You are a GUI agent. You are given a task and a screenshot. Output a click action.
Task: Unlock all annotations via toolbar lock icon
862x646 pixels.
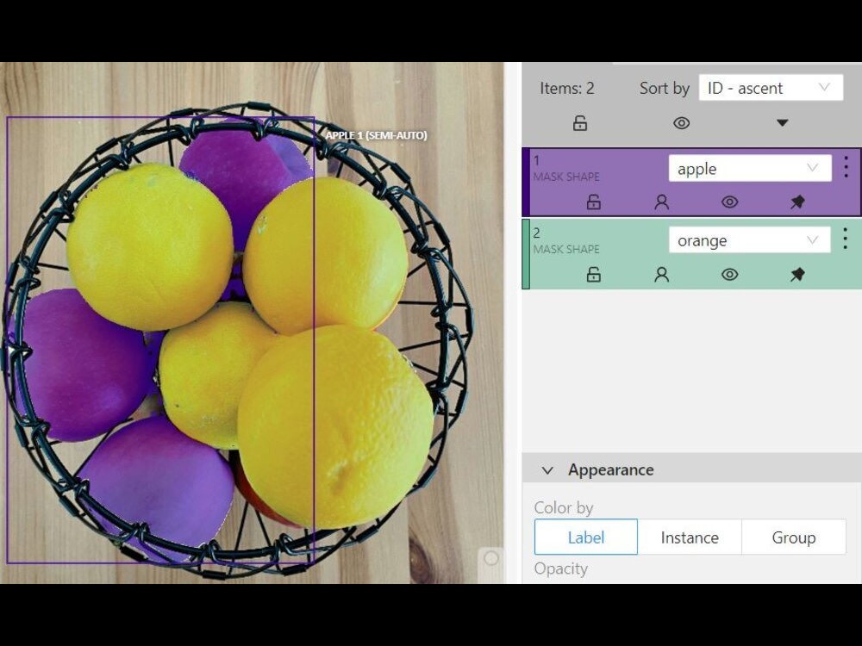580,122
